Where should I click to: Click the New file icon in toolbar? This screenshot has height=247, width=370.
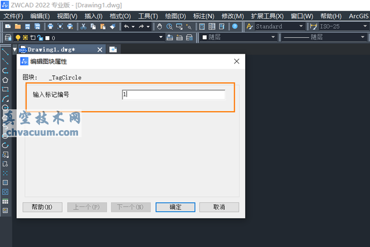9,27
